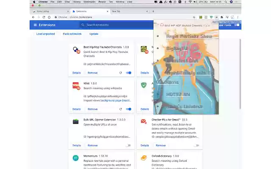This screenshot has height=169, width=271.
Task: Switch to the New Tab tab
Action: point(130,11)
